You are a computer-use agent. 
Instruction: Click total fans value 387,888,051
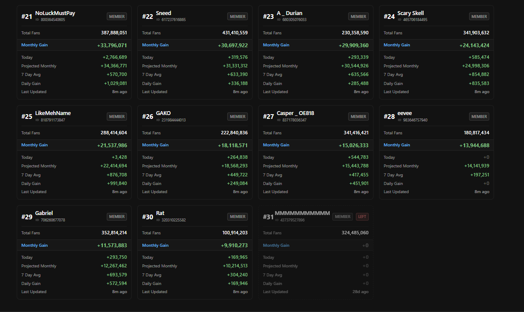point(114,33)
